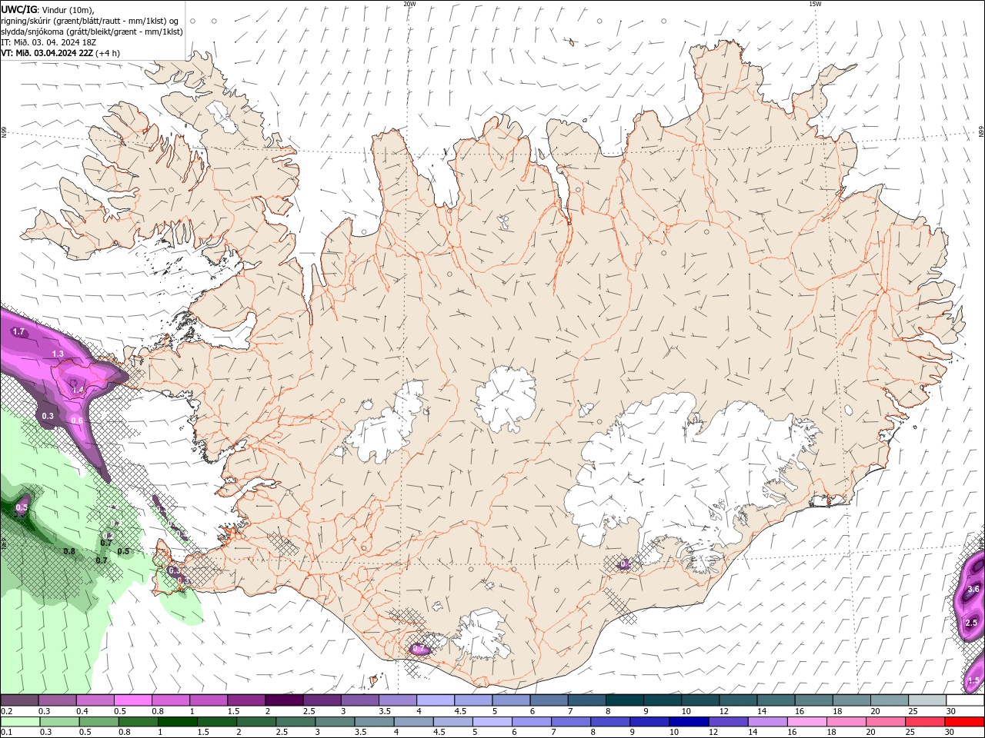Click the "0.7" snow value near the south coast glacier

click(419, 650)
